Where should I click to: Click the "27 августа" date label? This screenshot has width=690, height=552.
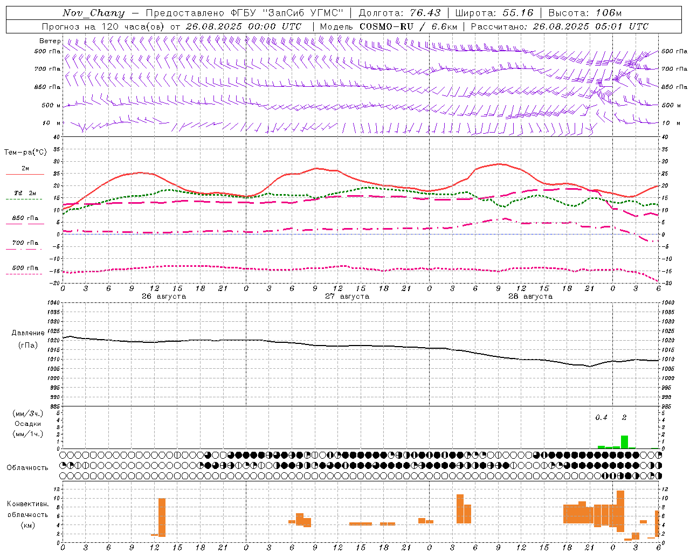(x=347, y=296)
